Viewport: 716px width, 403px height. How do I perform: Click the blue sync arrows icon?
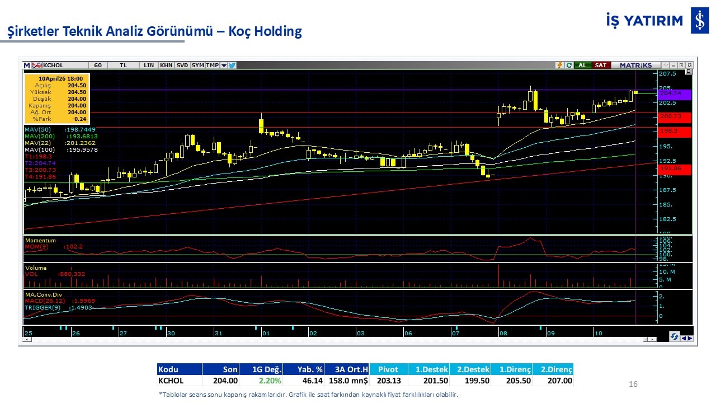(x=675, y=337)
